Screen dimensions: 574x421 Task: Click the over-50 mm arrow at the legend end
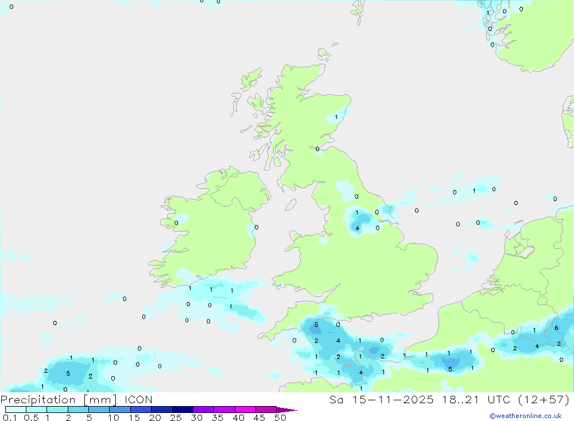coord(287,410)
